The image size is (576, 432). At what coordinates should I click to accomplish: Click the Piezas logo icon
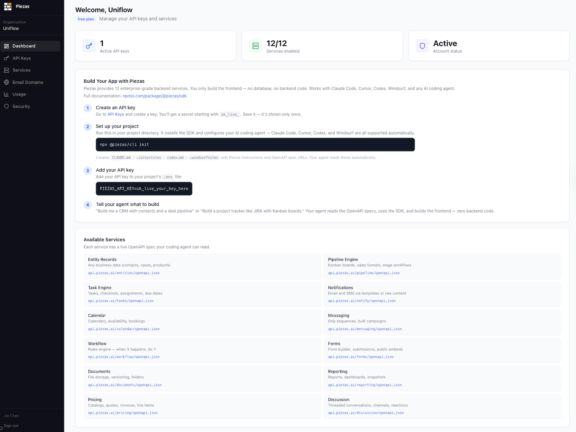[x=8, y=6]
